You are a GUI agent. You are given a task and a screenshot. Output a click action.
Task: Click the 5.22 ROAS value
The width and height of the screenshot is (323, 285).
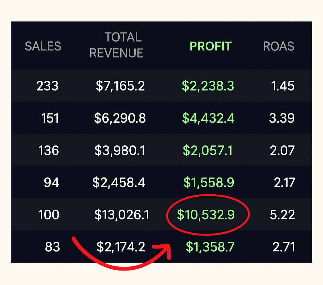point(282,215)
